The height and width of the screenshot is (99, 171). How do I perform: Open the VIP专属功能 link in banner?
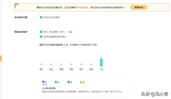click(82, 7)
